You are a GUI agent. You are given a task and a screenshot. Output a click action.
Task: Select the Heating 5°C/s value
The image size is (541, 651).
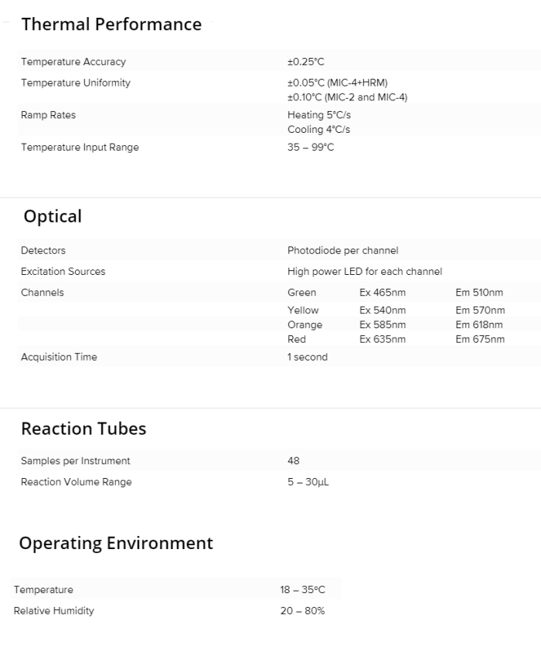point(319,115)
